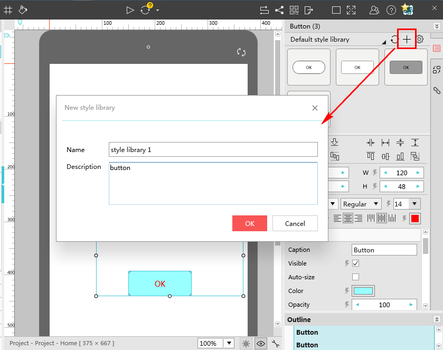Click the Description text area
This screenshot has width=443, height=350.
213,183
